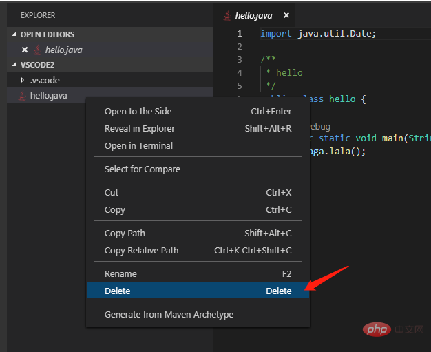Click the EXPLORER panel title

point(38,15)
